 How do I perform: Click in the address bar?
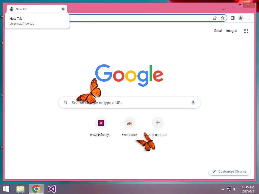click(x=140, y=18)
